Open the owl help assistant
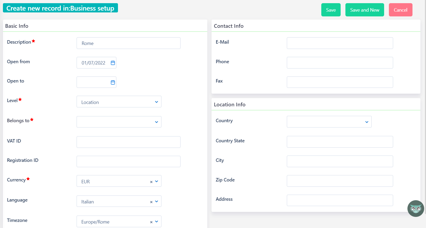 [x=415, y=209]
